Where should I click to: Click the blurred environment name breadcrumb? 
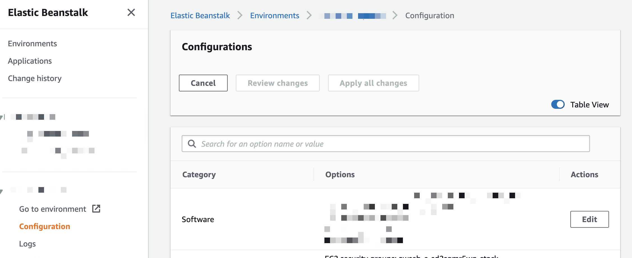(x=352, y=16)
